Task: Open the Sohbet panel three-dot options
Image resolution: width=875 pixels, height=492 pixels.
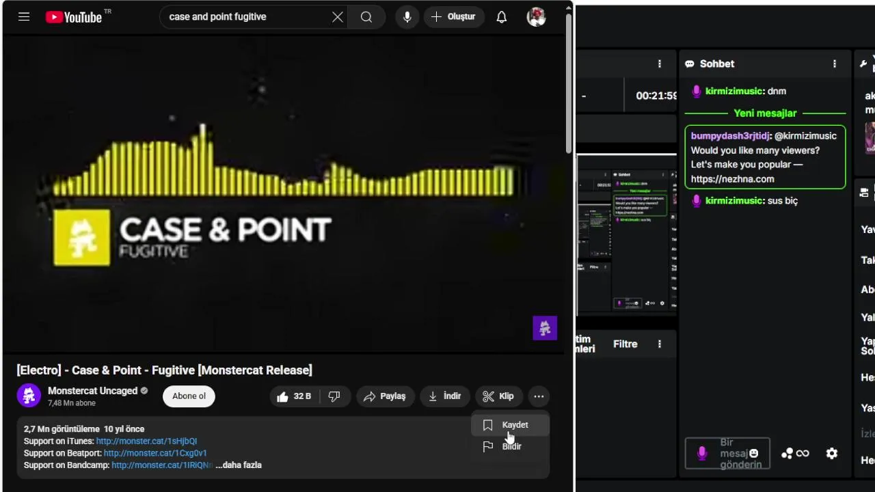Action: (835, 64)
